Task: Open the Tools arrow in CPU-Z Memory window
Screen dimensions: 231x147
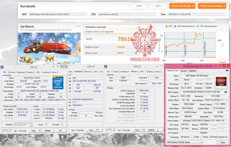Action: [x=143, y=130]
